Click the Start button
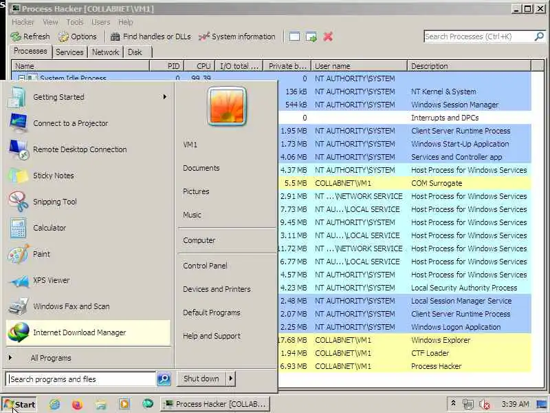The height and width of the screenshot is (413, 550). point(19,404)
